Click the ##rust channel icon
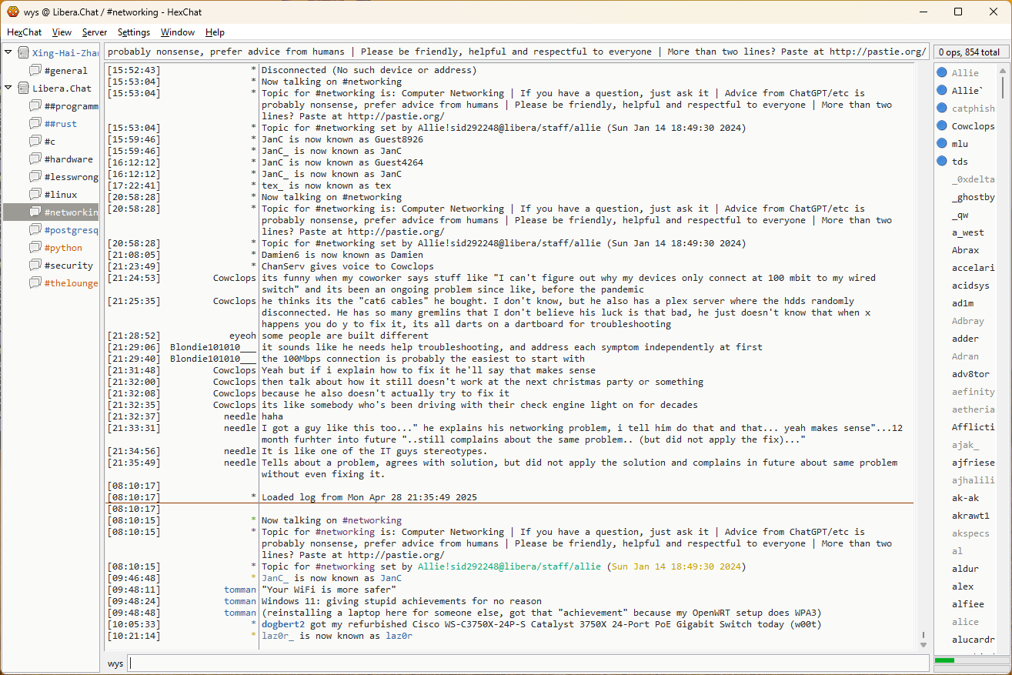The height and width of the screenshot is (675, 1012). click(35, 124)
